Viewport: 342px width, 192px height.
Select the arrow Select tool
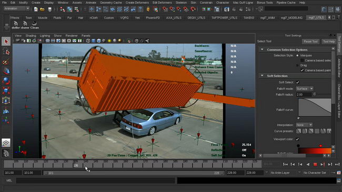[6, 41]
